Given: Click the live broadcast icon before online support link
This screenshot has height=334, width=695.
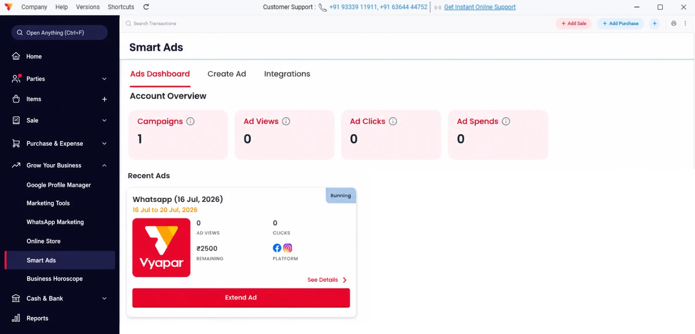Looking at the screenshot, I should click(437, 7).
